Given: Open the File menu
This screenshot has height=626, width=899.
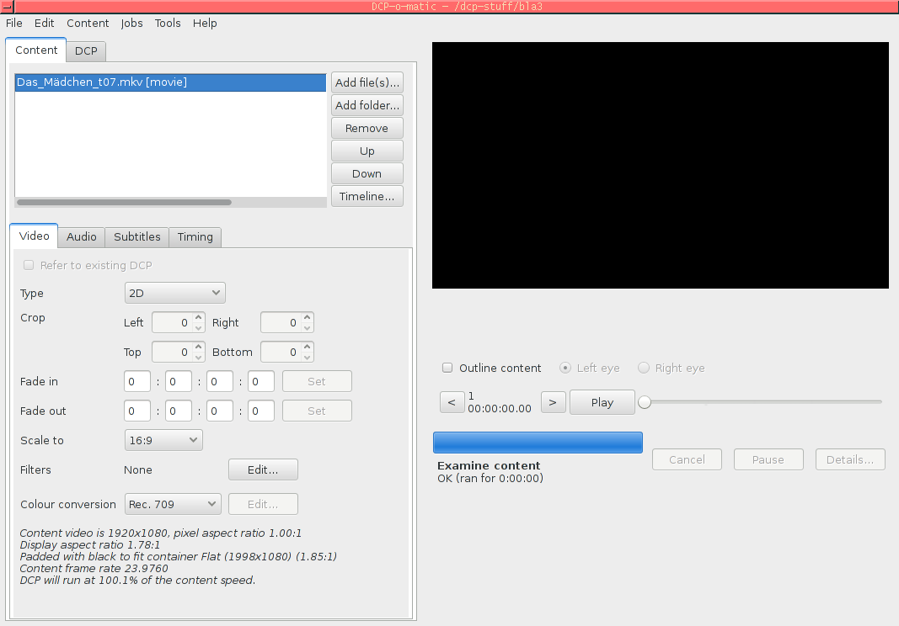Looking at the screenshot, I should 13,23.
